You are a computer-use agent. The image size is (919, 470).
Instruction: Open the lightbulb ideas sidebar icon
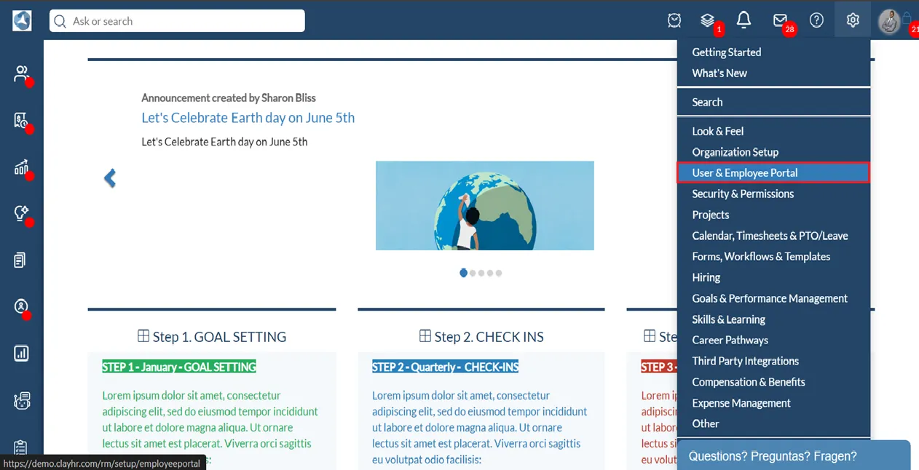[x=21, y=213]
